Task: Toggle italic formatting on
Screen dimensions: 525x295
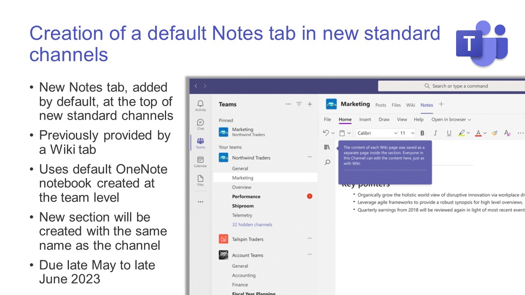Action: point(435,133)
